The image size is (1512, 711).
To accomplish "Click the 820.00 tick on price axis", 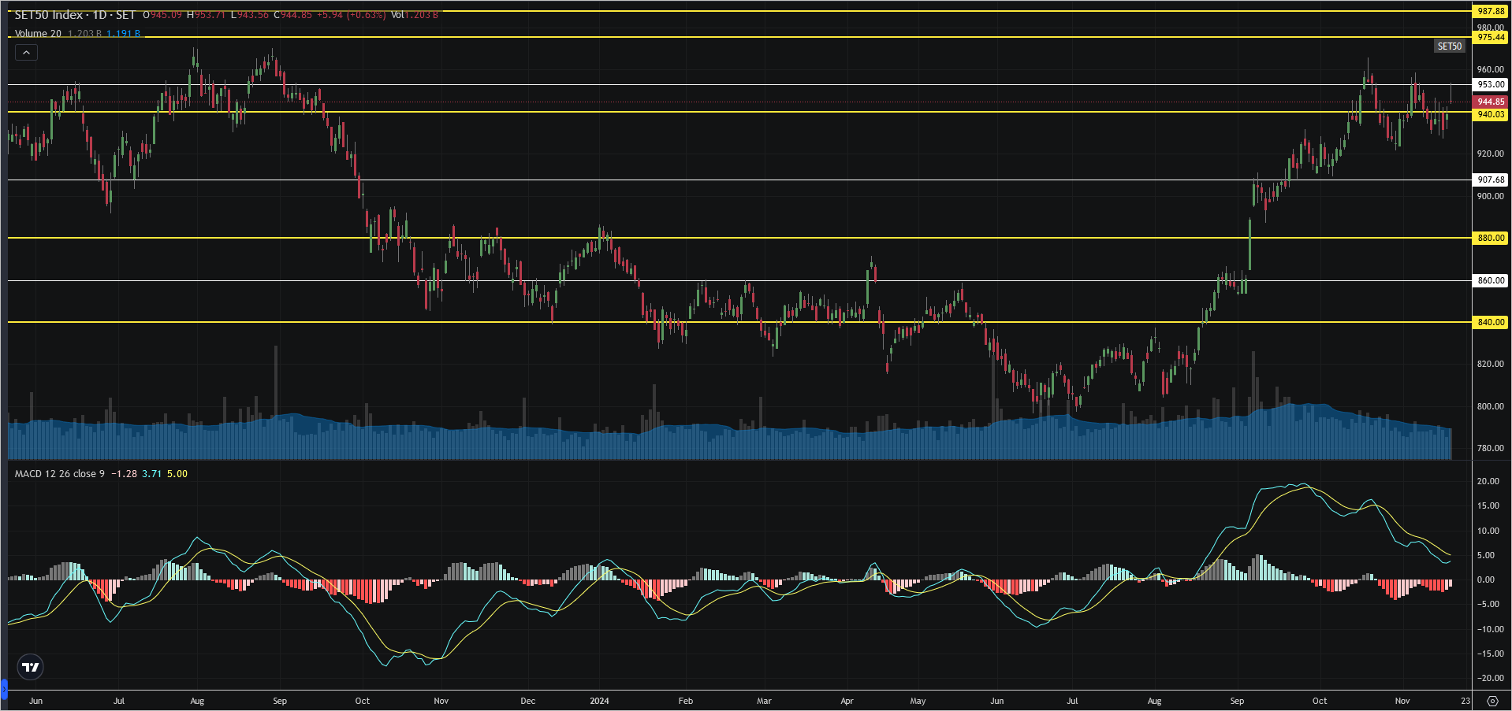I will click(1490, 364).
